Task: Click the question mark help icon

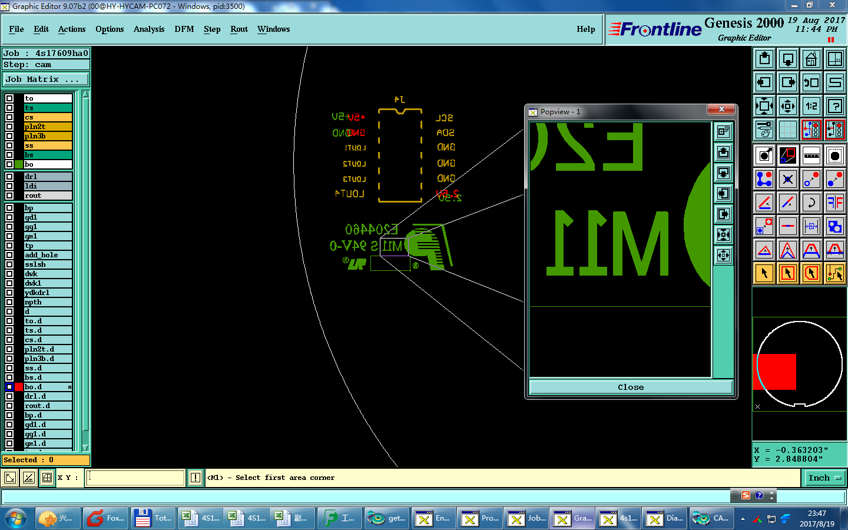Action: tap(835, 106)
